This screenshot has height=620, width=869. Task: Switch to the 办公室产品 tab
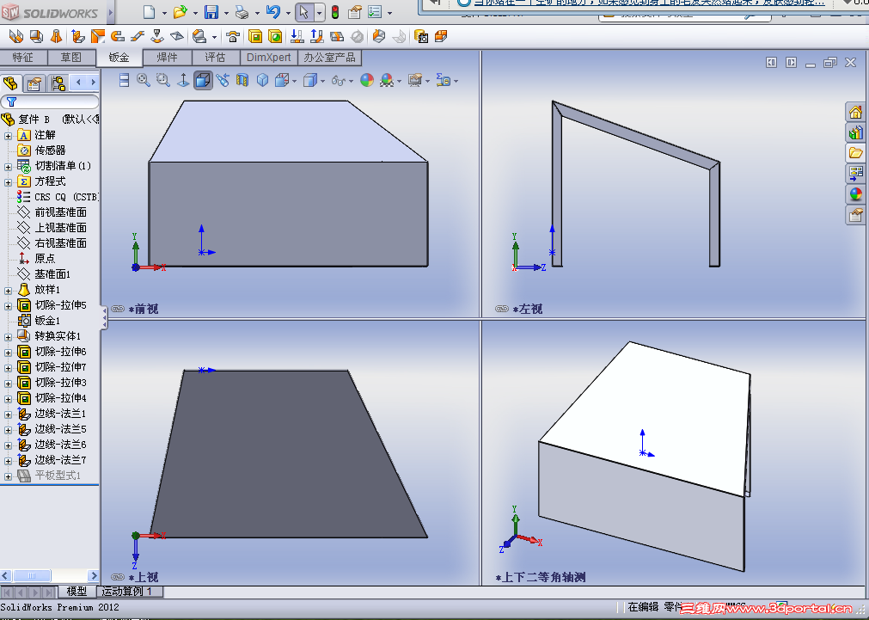330,58
